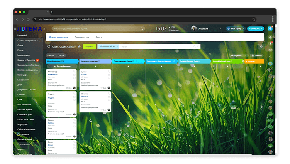Click envelope icon on Артём card
The width and height of the screenshot is (290, 164).
pos(109,75)
